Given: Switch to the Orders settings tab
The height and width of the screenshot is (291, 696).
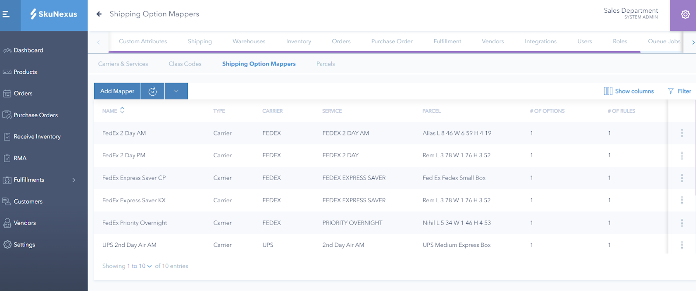Looking at the screenshot, I should (341, 42).
